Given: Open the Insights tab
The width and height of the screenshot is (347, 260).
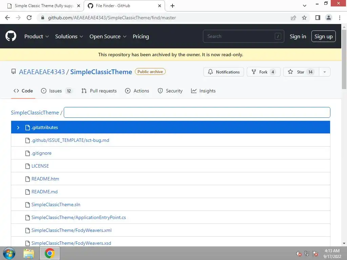Looking at the screenshot, I should [203, 91].
